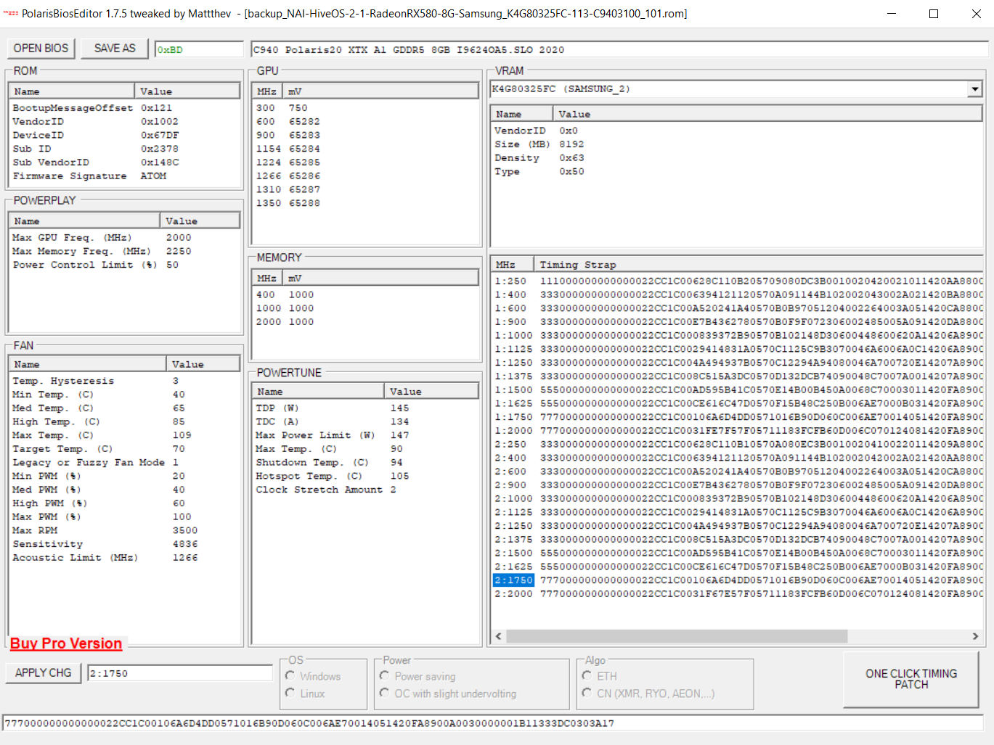Click the OPEN BIOS button
The height and width of the screenshot is (745, 994).
pos(41,49)
